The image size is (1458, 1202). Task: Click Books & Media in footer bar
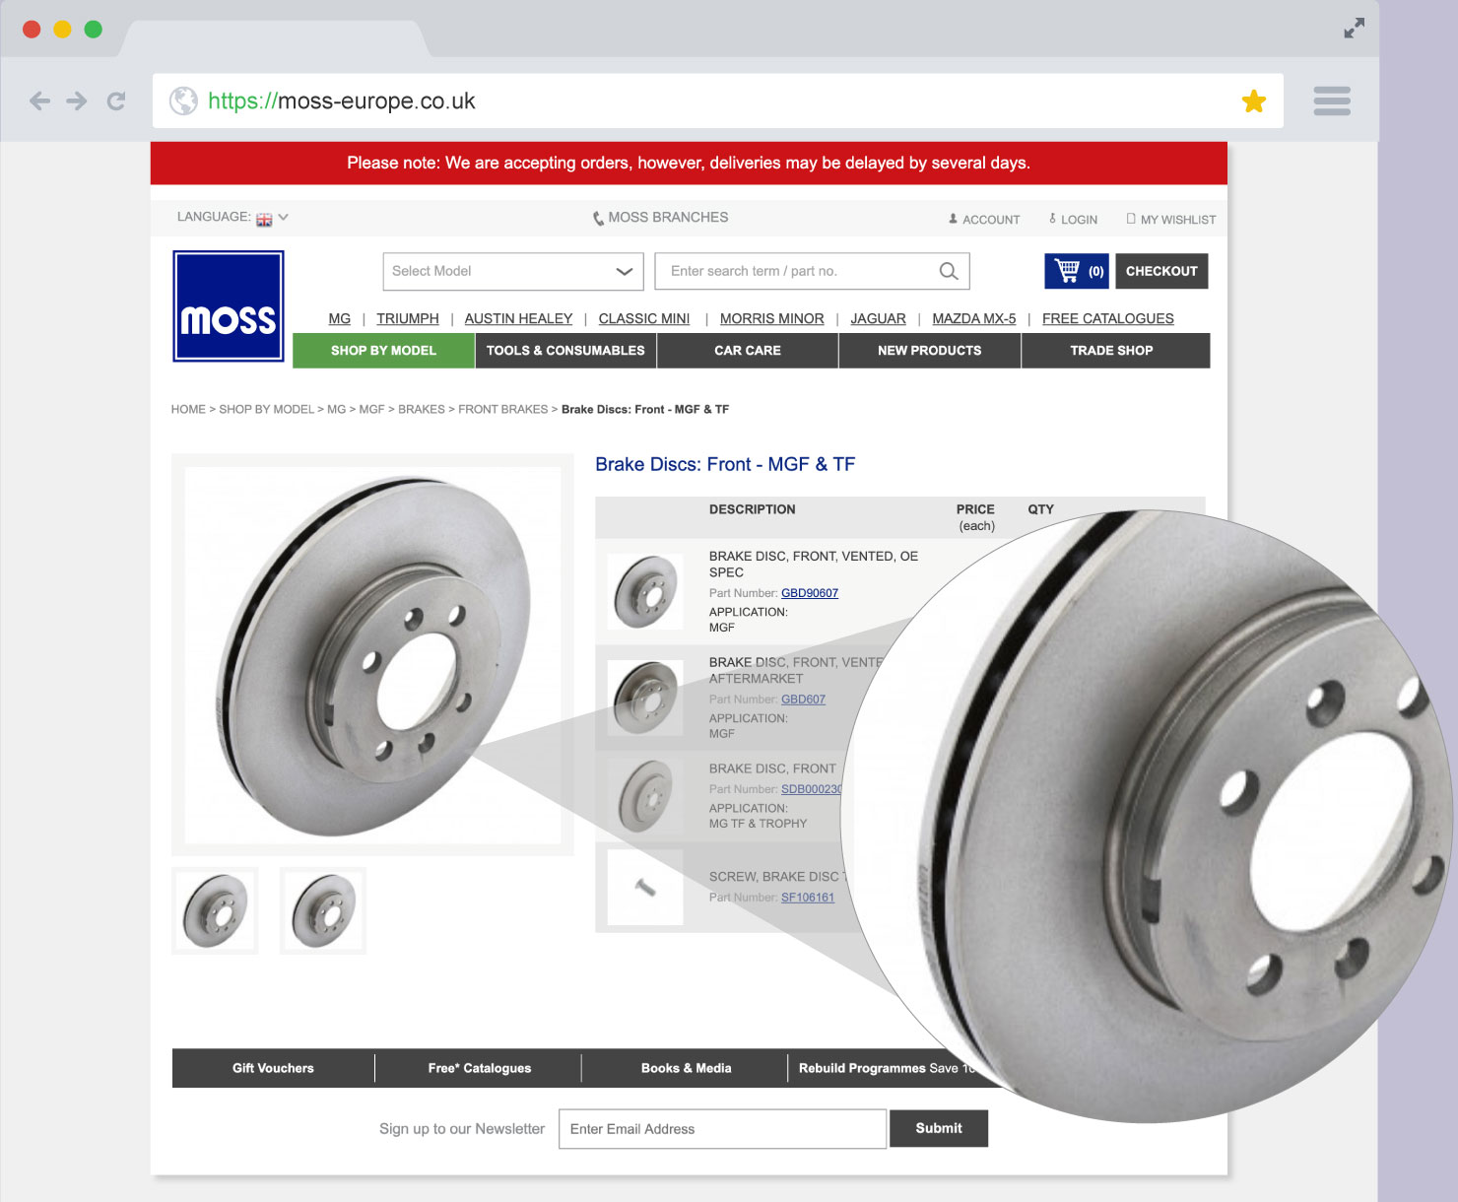(x=687, y=1068)
